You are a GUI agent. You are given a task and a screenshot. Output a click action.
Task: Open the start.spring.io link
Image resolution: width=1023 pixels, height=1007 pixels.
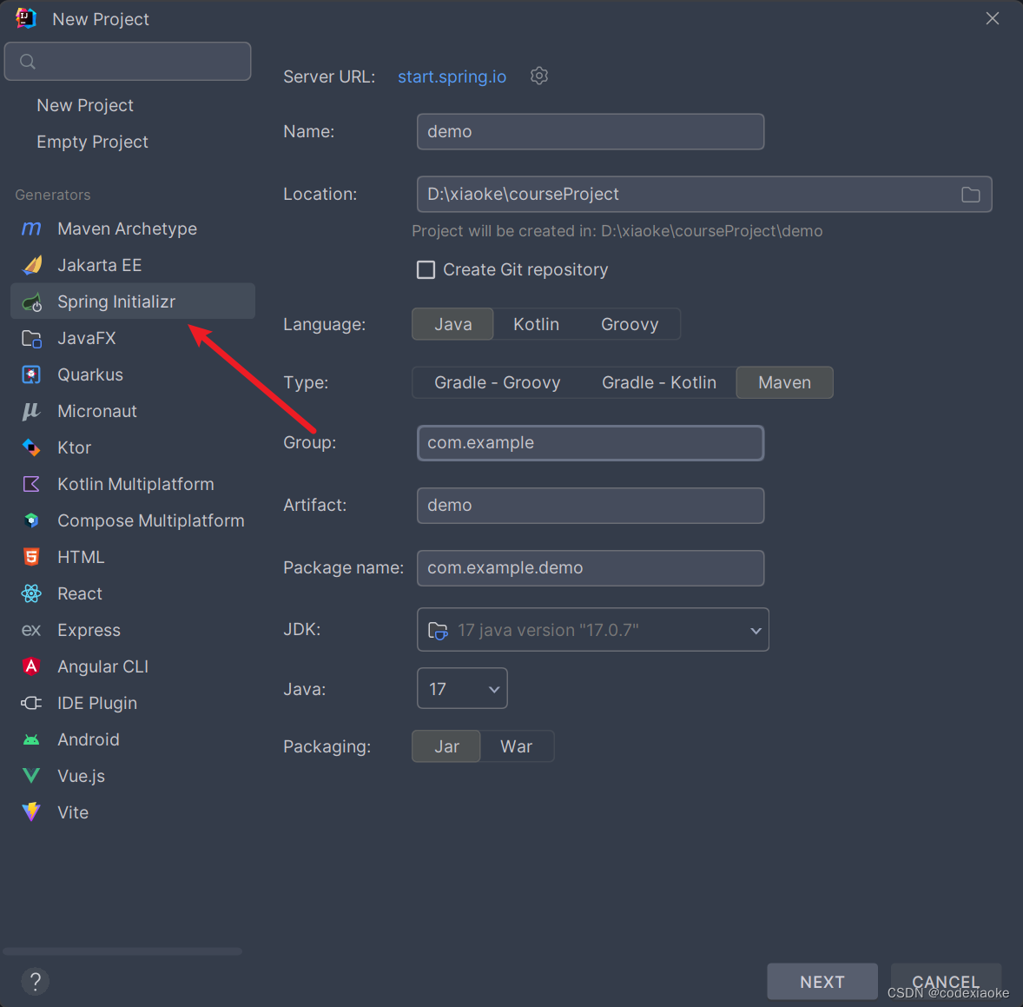[x=452, y=76]
